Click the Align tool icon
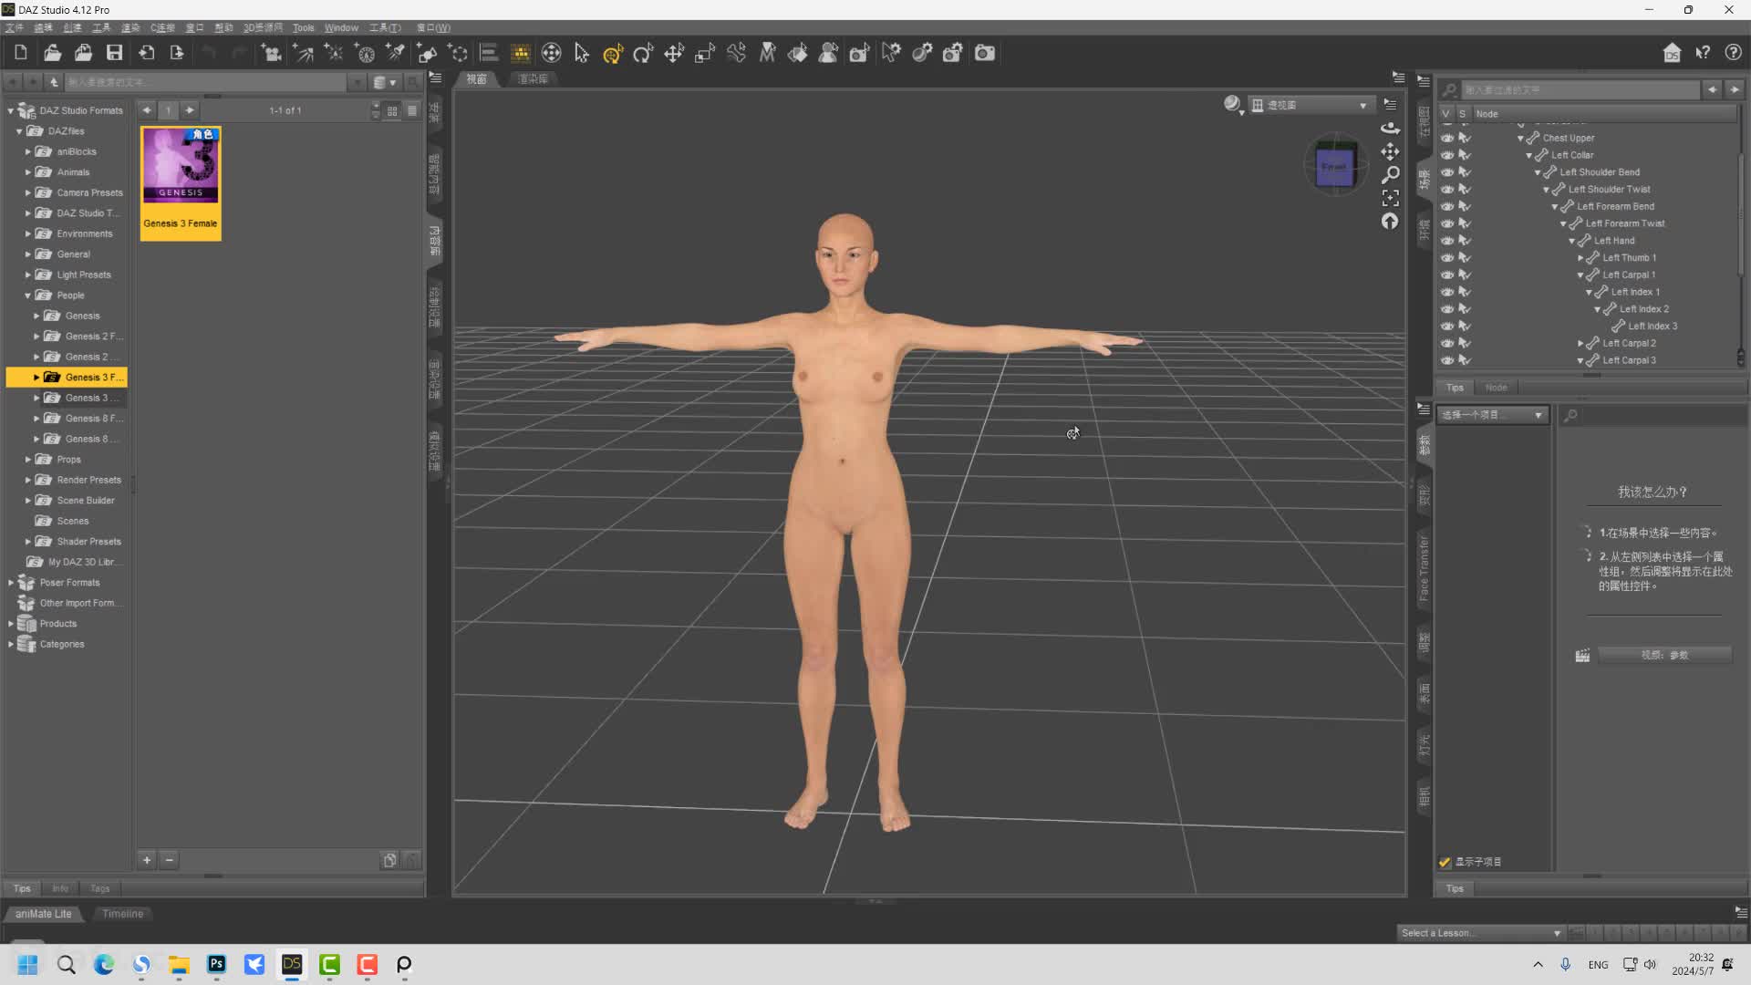 (x=489, y=53)
